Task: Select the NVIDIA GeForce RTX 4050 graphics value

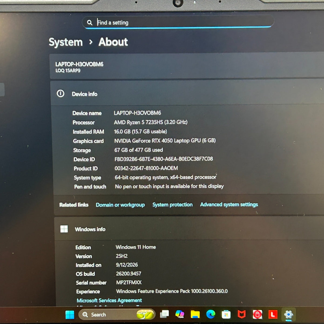Action: click(165, 141)
